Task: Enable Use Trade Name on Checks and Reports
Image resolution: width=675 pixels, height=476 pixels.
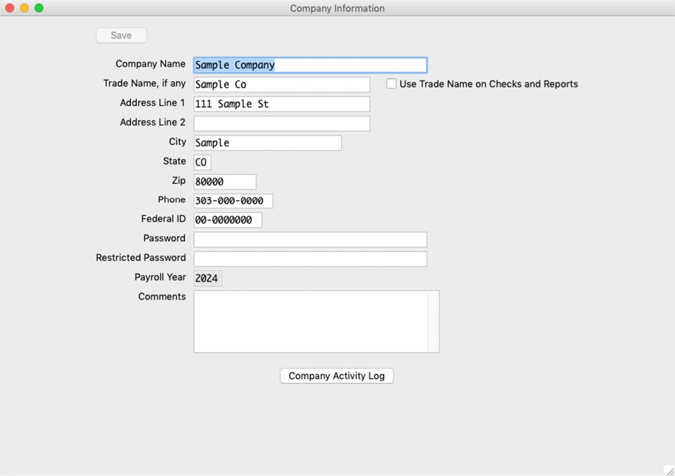Action: [391, 84]
